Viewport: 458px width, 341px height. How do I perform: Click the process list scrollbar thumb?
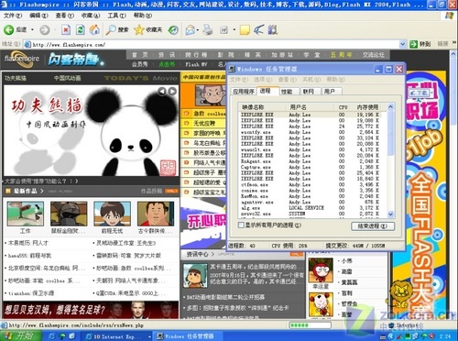click(390, 133)
